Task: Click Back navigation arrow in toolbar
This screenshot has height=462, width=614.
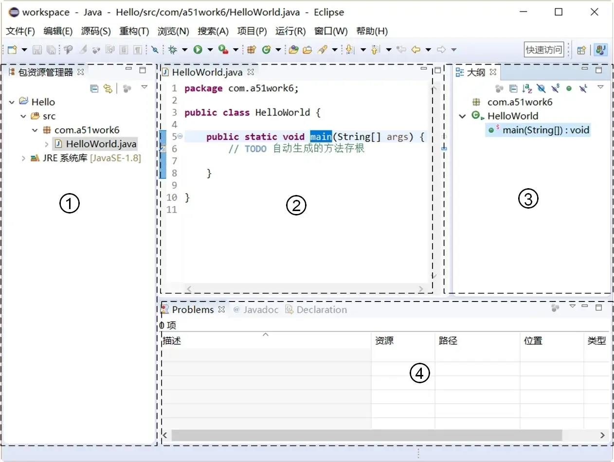Action: [x=415, y=50]
